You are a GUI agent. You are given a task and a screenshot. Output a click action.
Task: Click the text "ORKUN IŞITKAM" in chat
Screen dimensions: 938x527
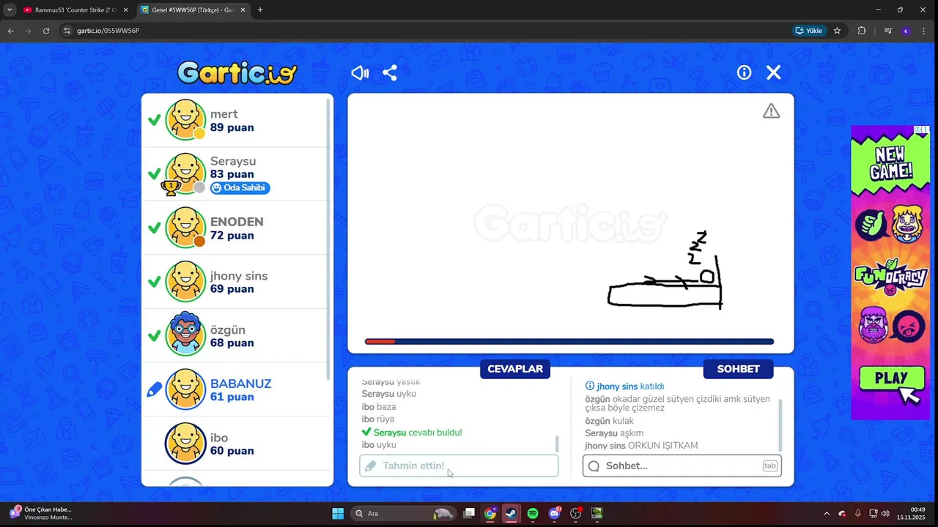point(662,446)
